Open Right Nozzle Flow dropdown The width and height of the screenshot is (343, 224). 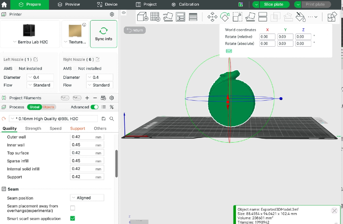point(99,85)
